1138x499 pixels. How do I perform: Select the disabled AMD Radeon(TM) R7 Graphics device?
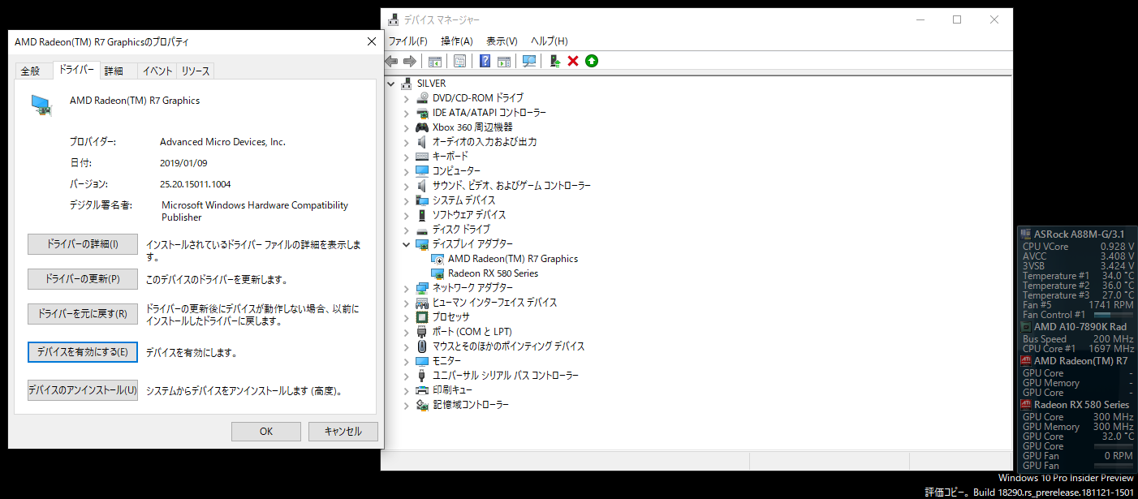[x=513, y=259]
